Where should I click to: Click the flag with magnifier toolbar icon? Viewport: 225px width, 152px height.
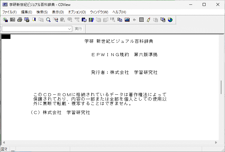click(56, 20)
